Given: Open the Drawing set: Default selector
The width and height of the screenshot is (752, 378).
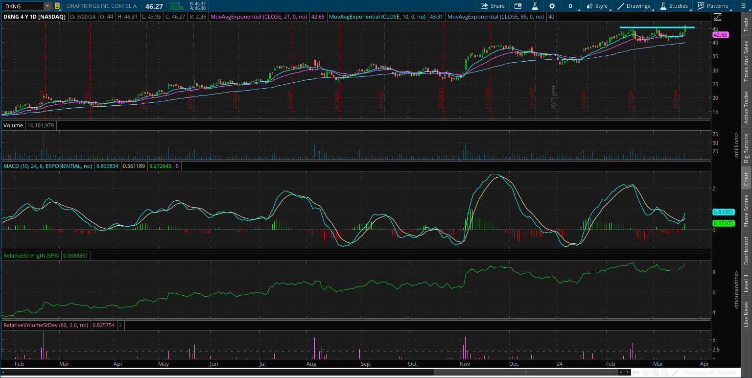Looking at the screenshot, I should coord(712,373).
